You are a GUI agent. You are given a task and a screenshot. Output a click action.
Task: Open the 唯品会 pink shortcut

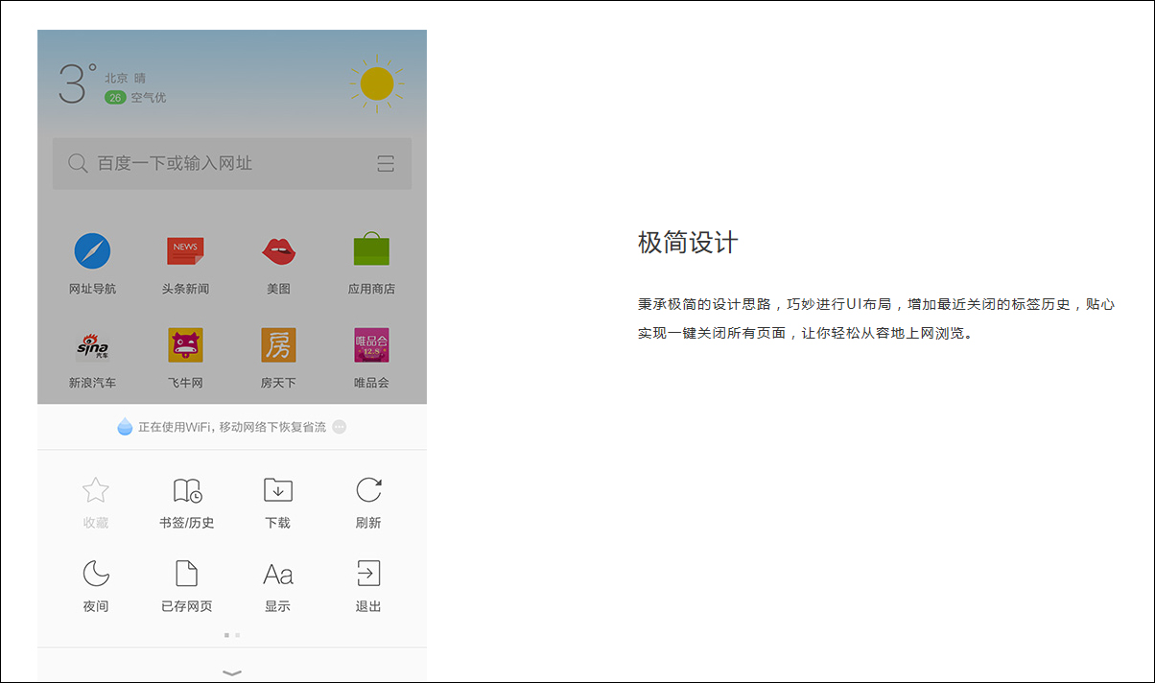[x=371, y=345]
